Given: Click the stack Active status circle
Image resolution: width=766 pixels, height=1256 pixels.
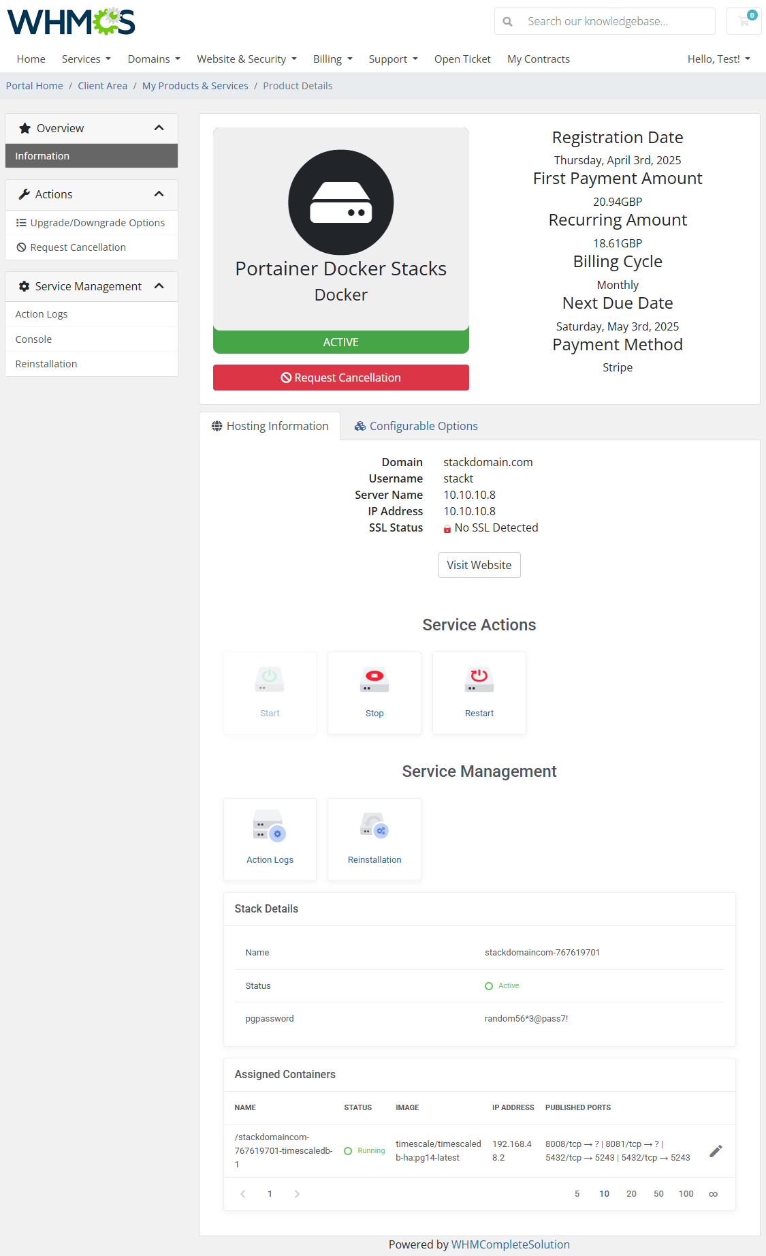Looking at the screenshot, I should point(489,986).
